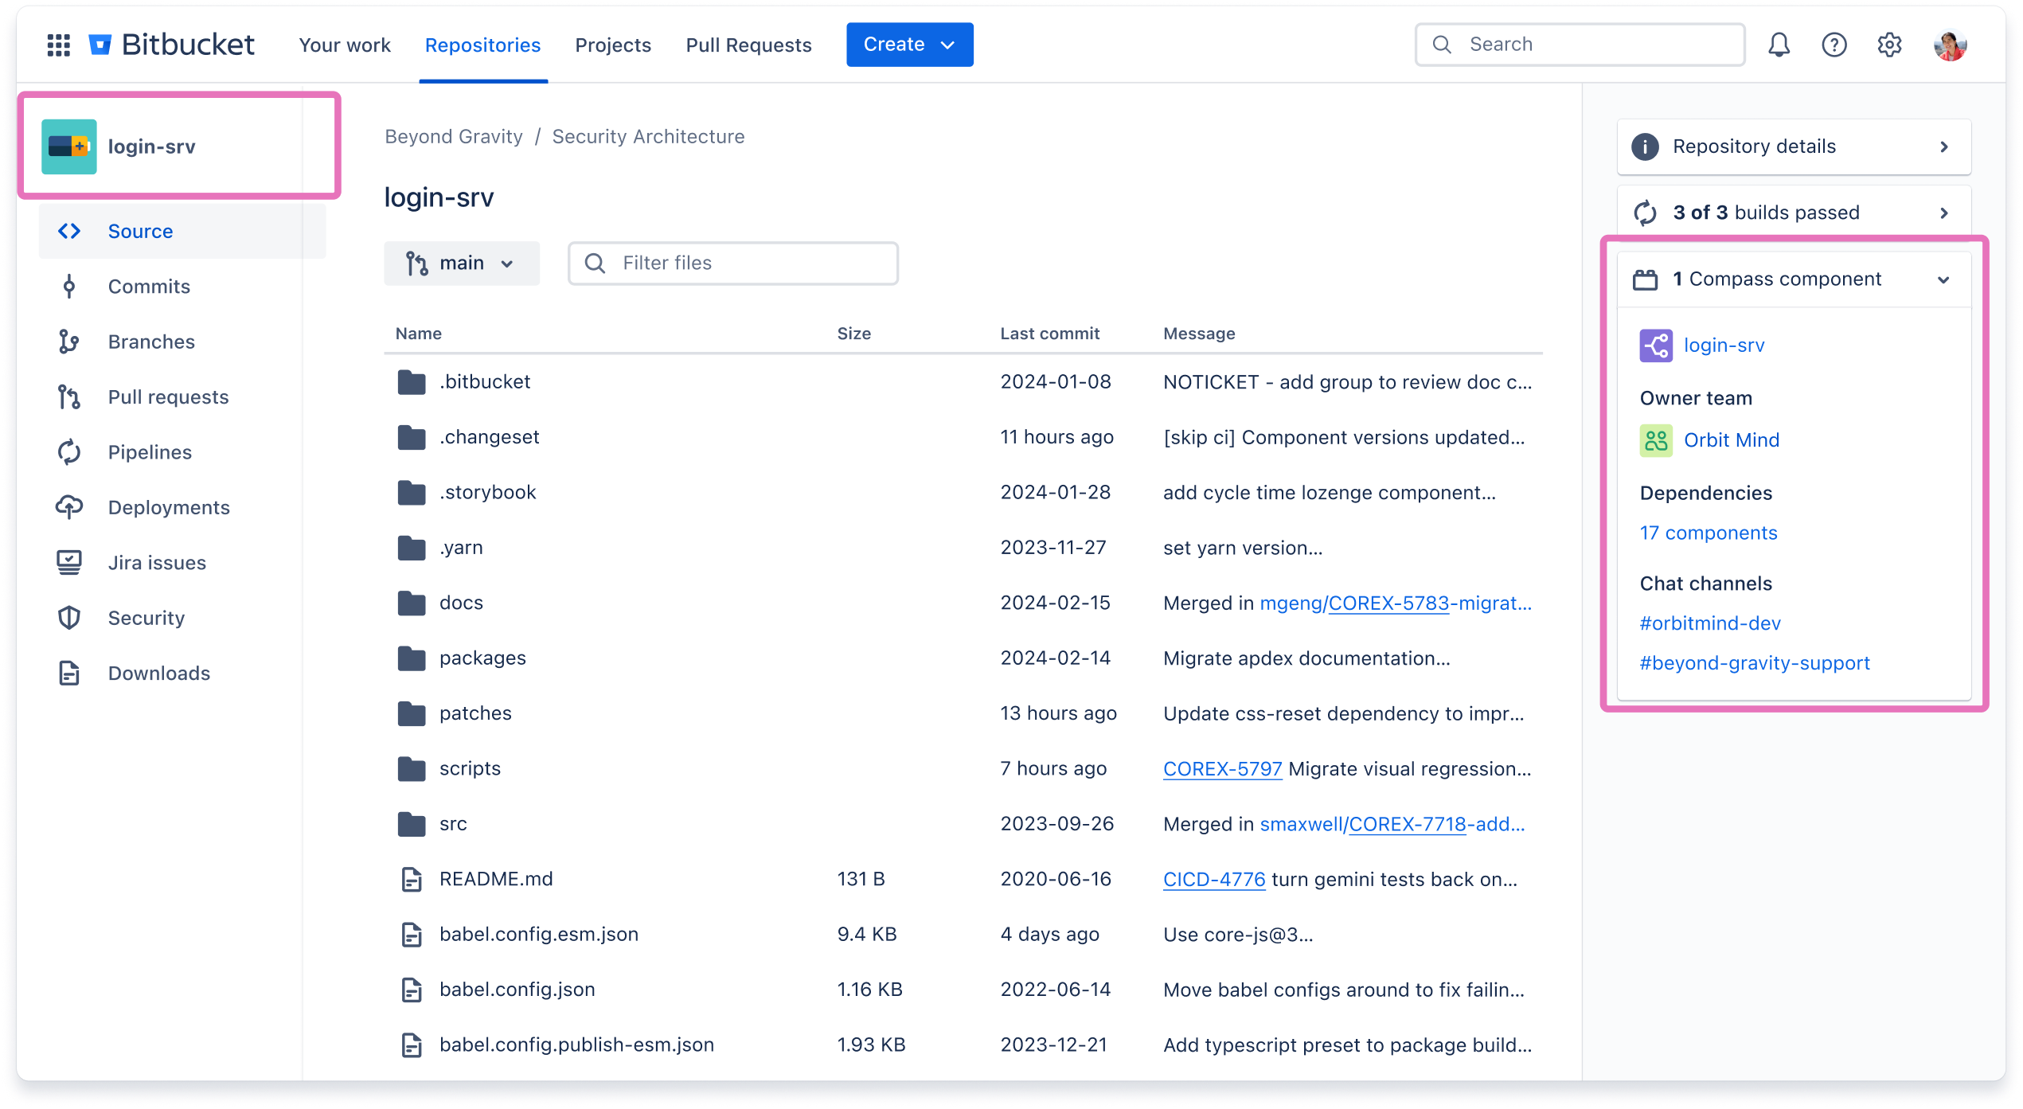Viewport: 2023px width, 1109px height.
Task: Open the Deployments view
Action: coord(168,507)
